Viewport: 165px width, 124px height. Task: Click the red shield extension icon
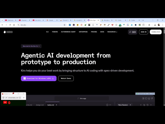pyautogui.click(x=112, y=25)
